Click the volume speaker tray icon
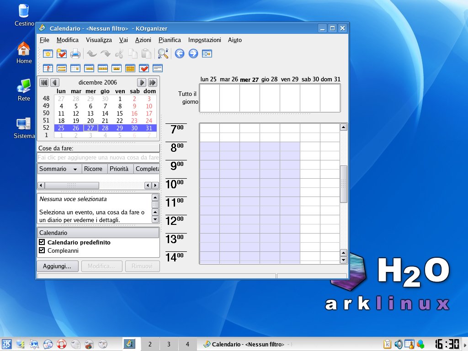Screen dimensions: 468x351 click(398, 344)
